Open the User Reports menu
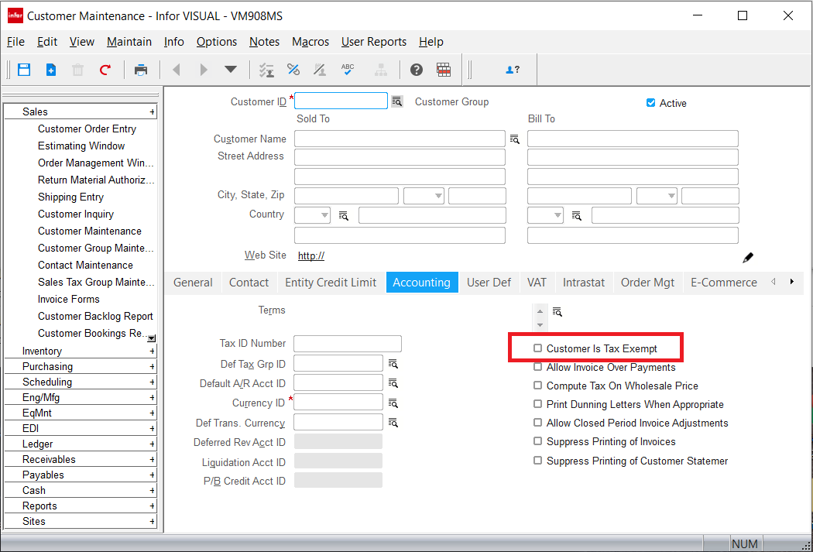The image size is (813, 552). [373, 42]
